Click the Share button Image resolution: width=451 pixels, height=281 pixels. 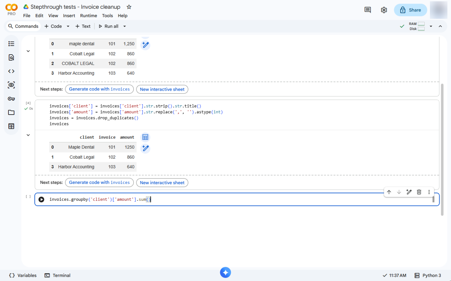click(410, 10)
